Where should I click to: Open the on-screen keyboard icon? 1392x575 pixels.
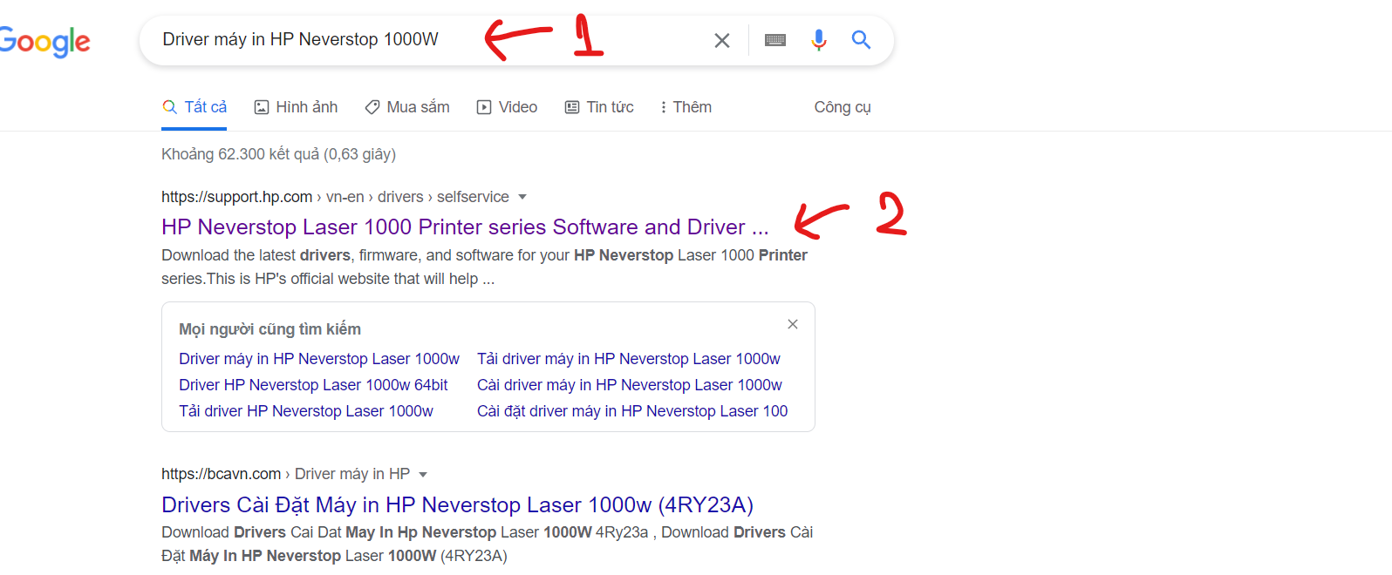pos(775,40)
